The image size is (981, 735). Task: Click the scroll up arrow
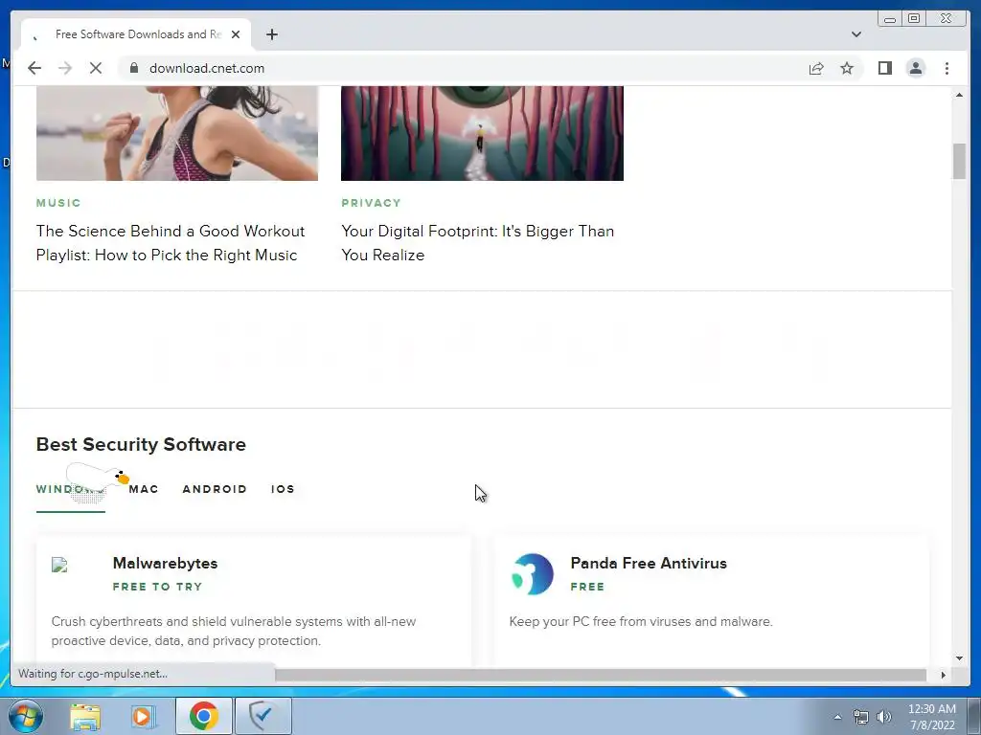click(x=959, y=95)
